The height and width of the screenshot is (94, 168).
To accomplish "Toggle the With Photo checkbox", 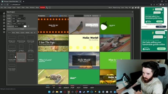I will (60, 16).
